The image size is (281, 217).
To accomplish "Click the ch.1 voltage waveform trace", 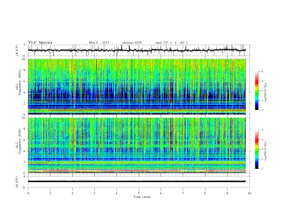I will 137,50.
